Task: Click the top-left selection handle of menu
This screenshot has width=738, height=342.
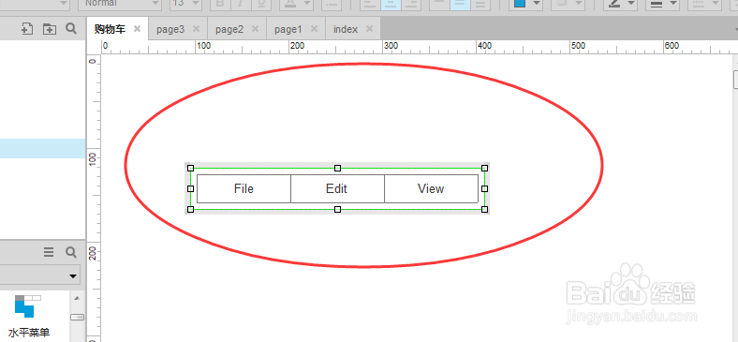Action: [191, 168]
